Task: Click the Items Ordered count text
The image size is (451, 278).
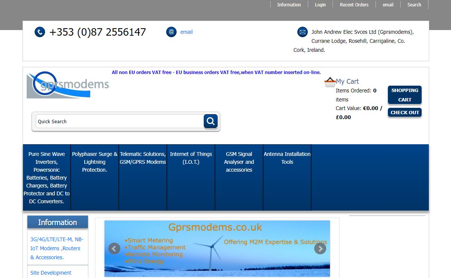Action: click(x=356, y=95)
